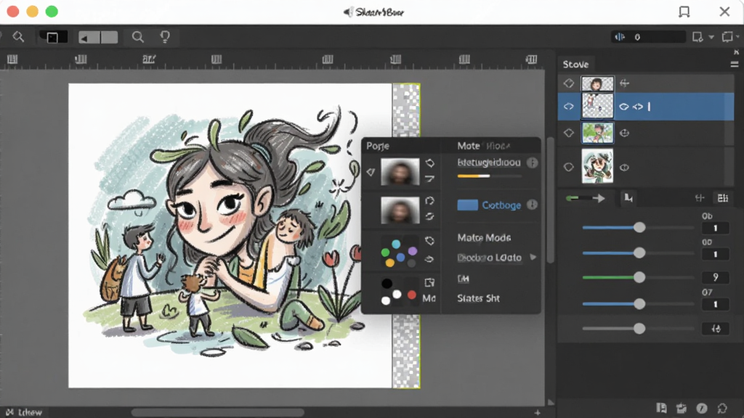Click the grid settings icon below layers

coord(723,198)
